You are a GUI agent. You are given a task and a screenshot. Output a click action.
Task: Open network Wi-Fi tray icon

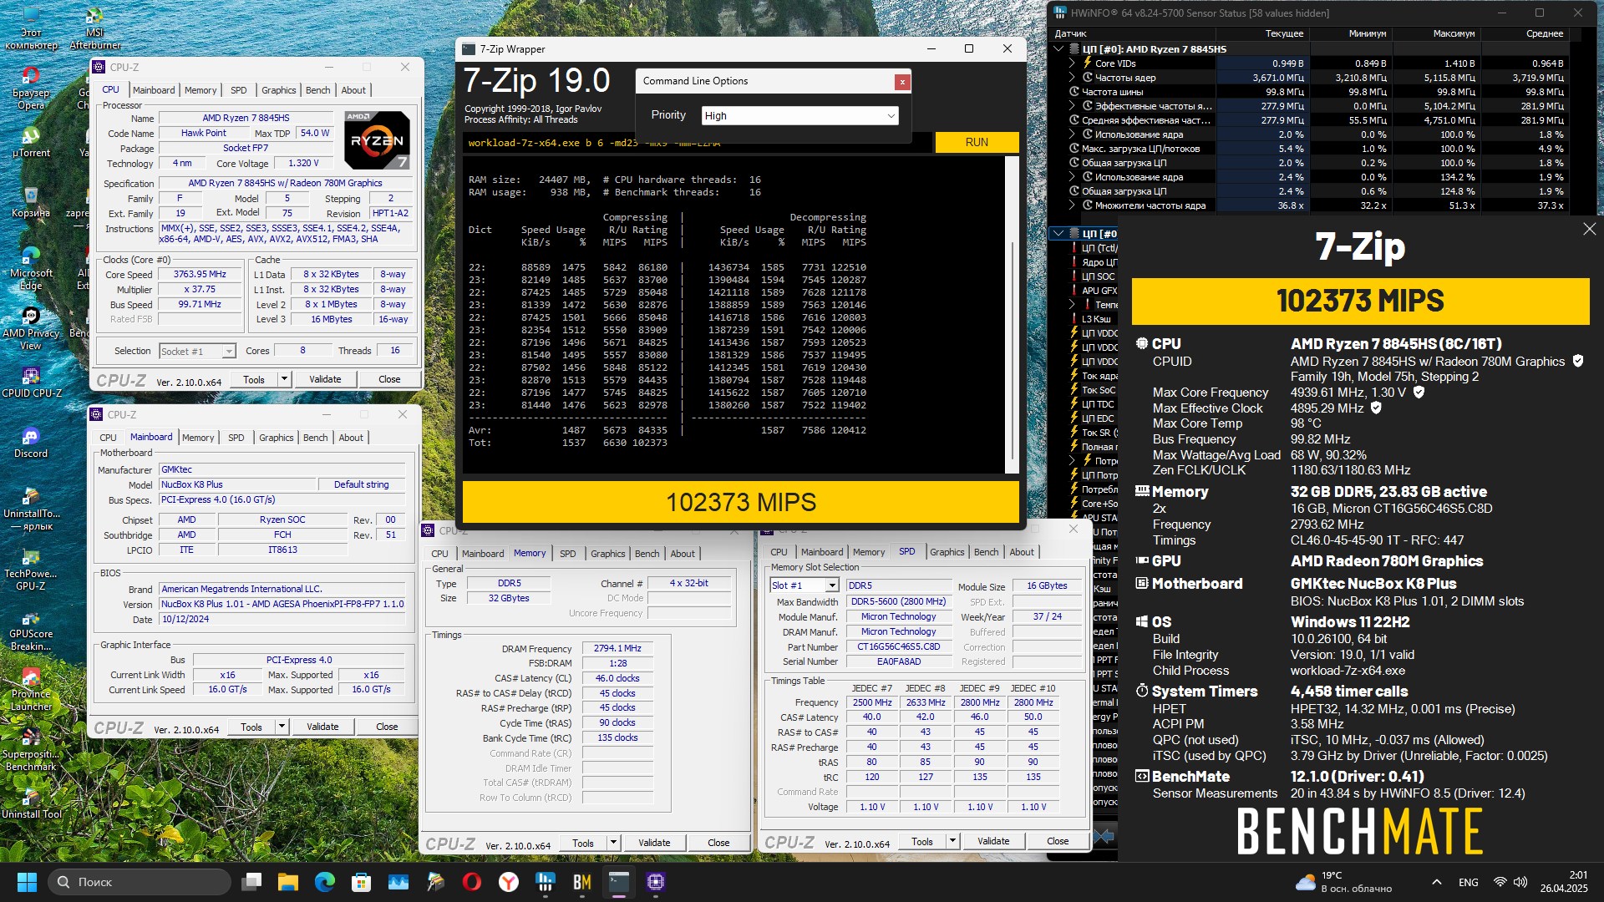[1500, 882]
